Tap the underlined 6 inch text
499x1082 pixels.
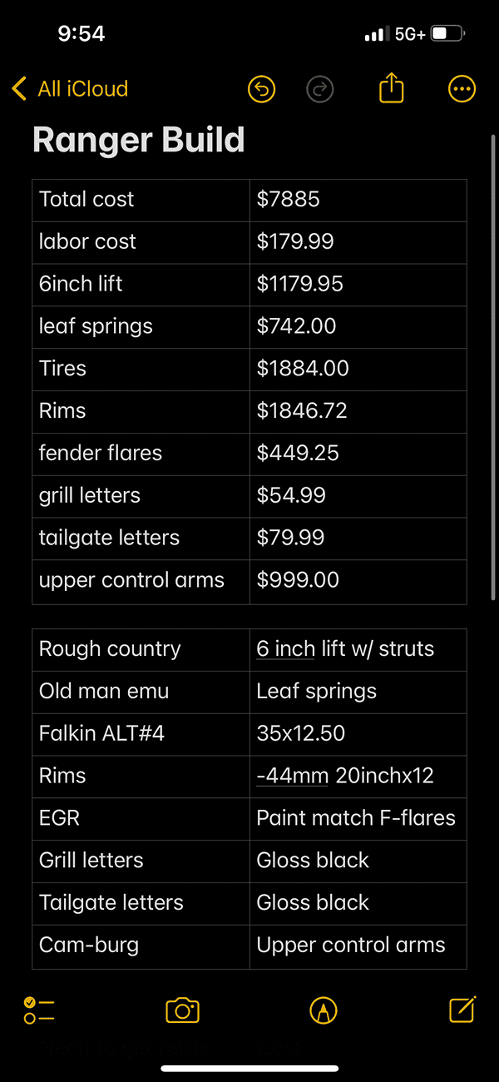285,649
